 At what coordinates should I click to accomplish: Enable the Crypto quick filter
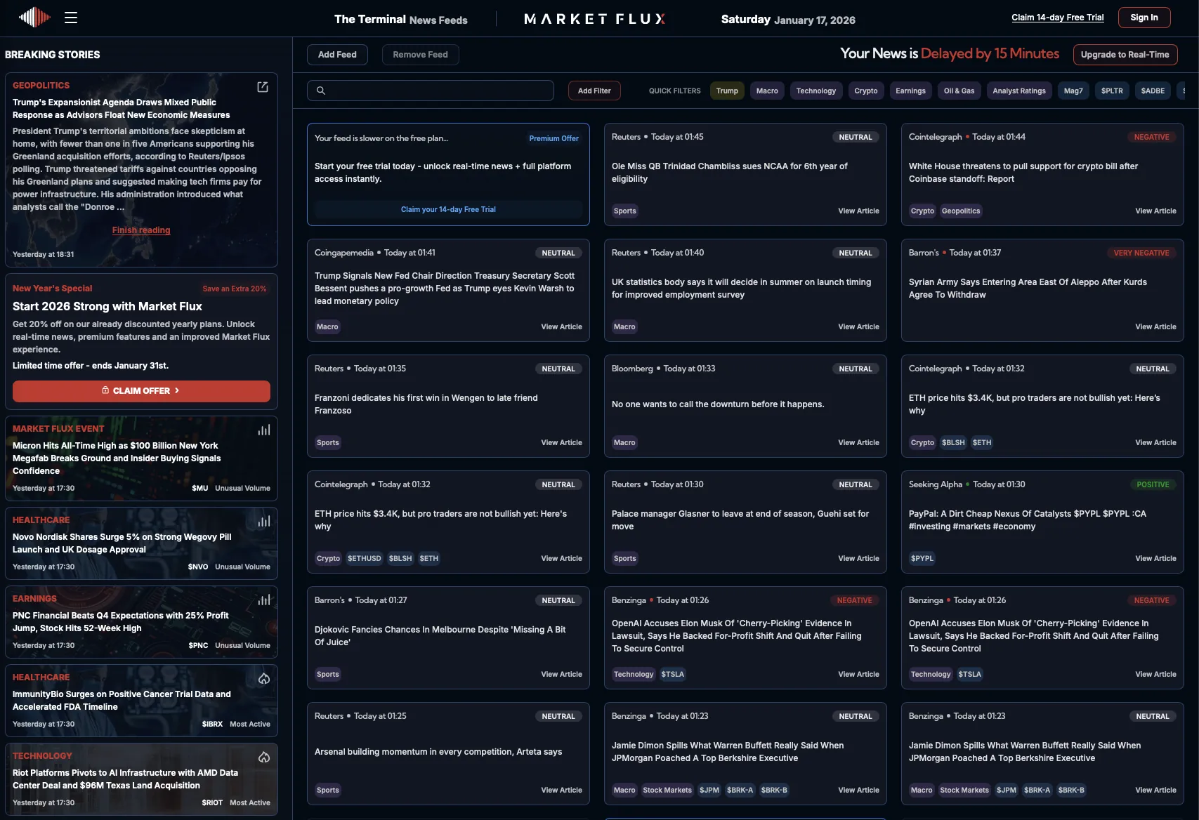pyautogui.click(x=865, y=91)
